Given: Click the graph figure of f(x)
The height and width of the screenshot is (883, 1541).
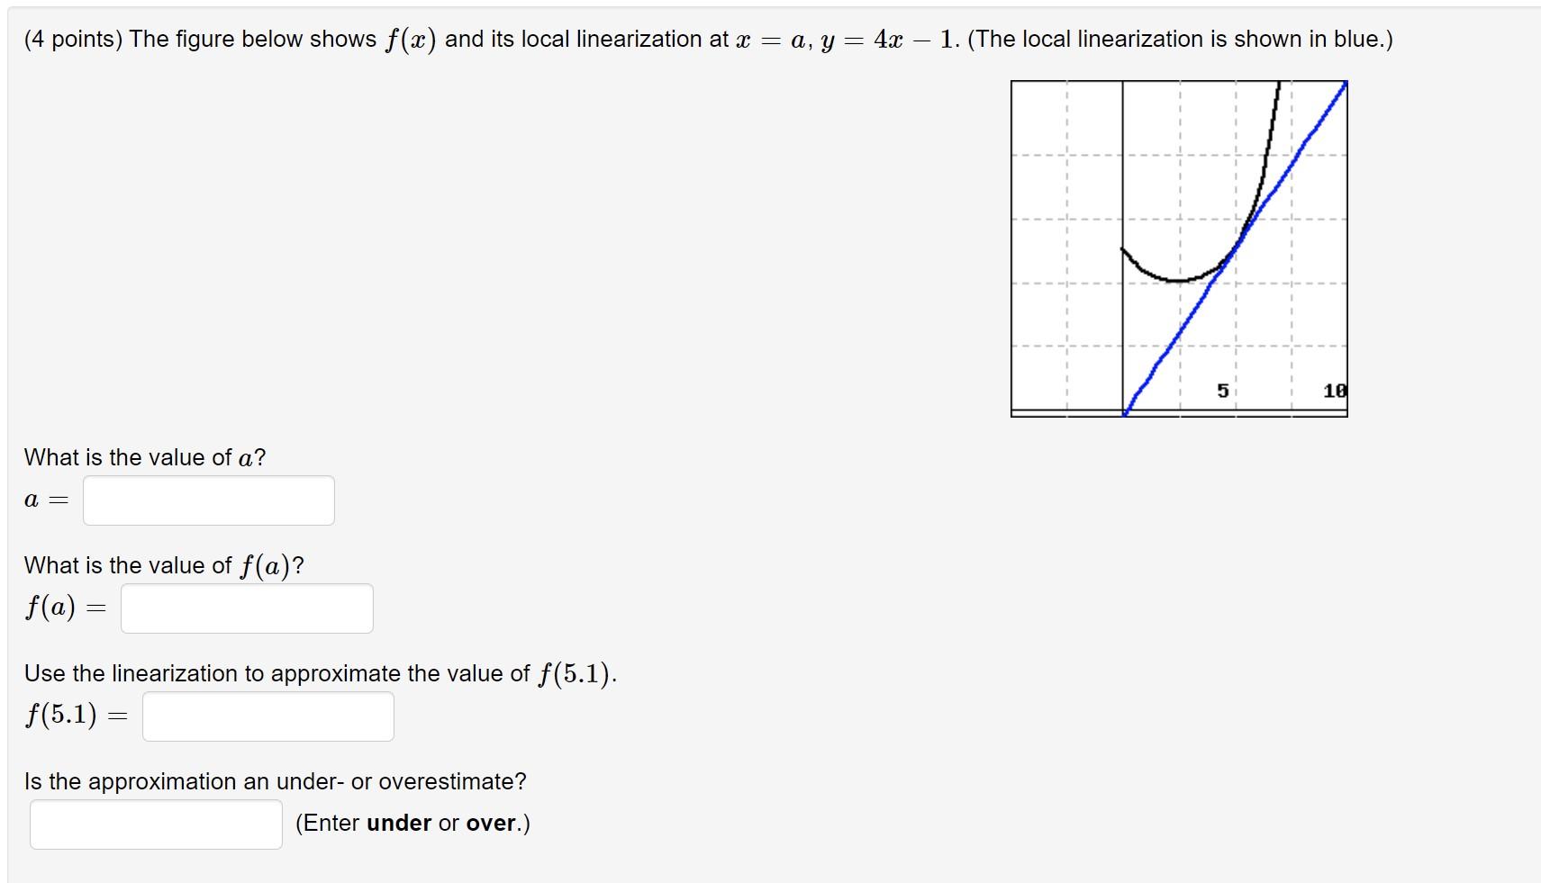Looking at the screenshot, I should pos(1180,248).
